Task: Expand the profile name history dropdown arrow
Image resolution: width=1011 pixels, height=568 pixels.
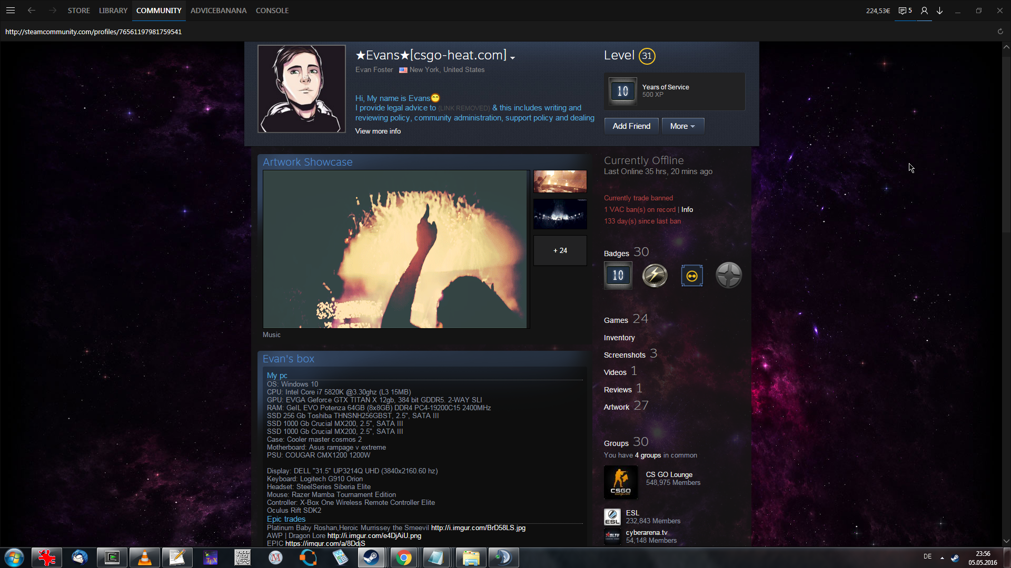Action: tap(512, 58)
